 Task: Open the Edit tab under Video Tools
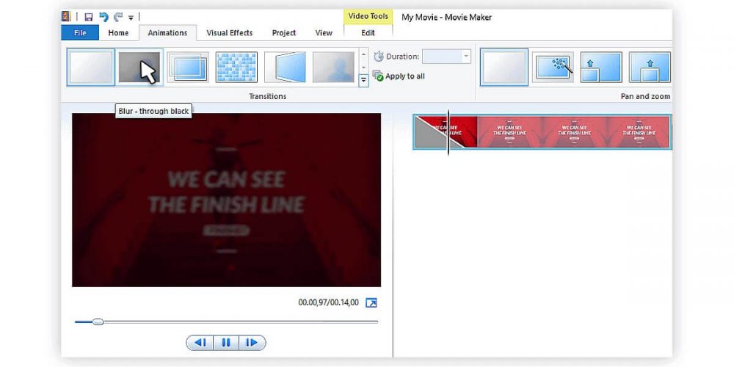click(x=368, y=33)
